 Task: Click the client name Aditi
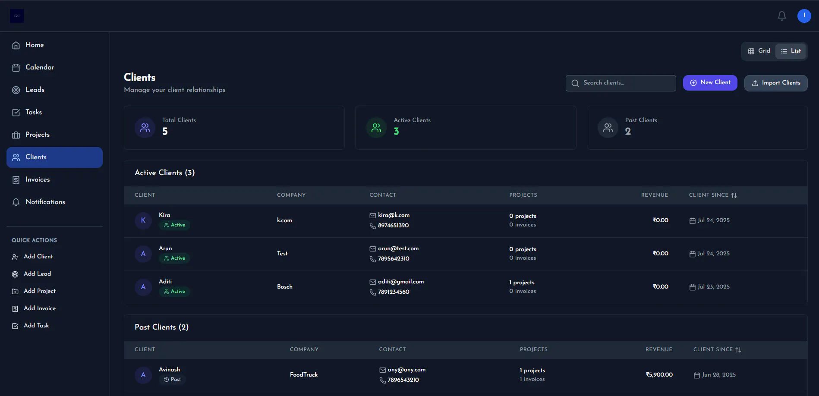pyautogui.click(x=165, y=282)
